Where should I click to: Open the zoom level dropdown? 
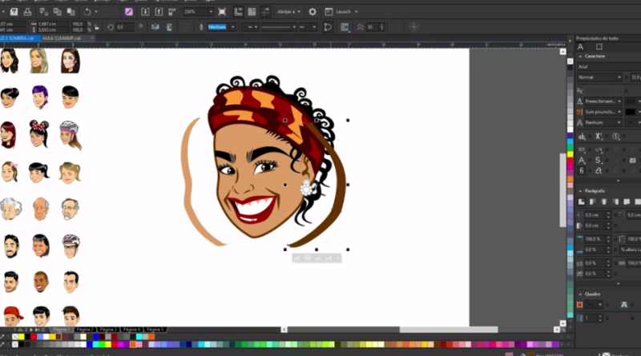(211, 12)
